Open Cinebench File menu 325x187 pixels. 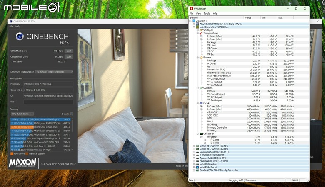pos(11,27)
